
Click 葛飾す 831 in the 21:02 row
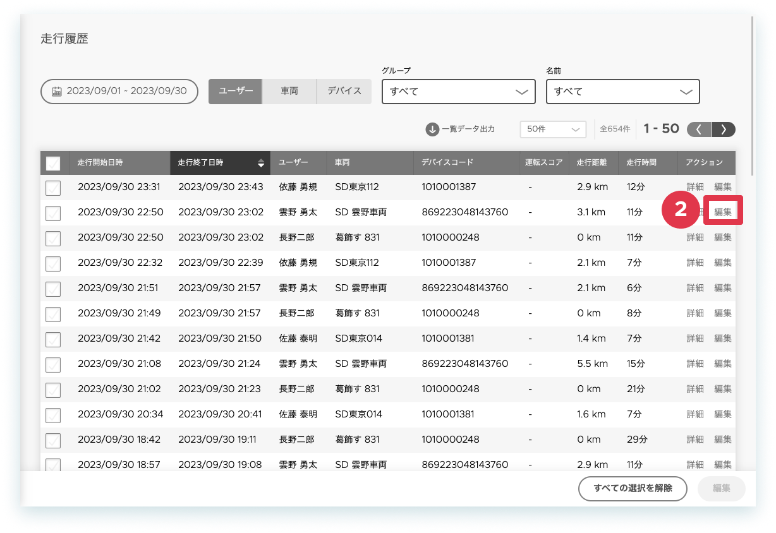357,389
